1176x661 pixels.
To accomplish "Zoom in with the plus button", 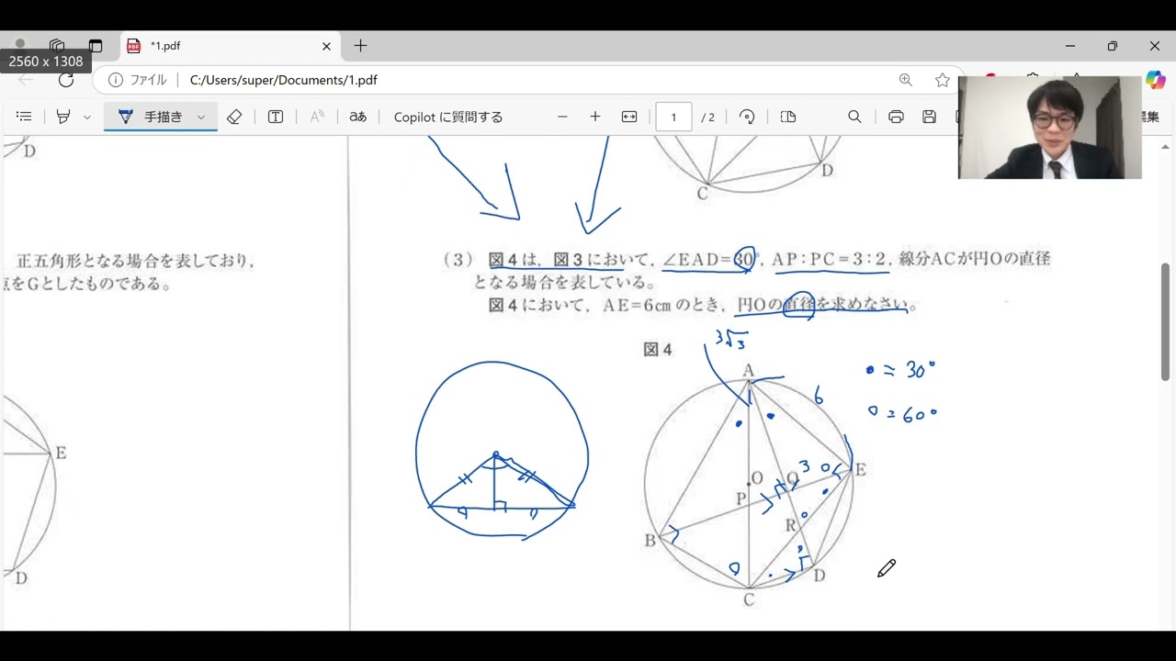I will tap(595, 117).
